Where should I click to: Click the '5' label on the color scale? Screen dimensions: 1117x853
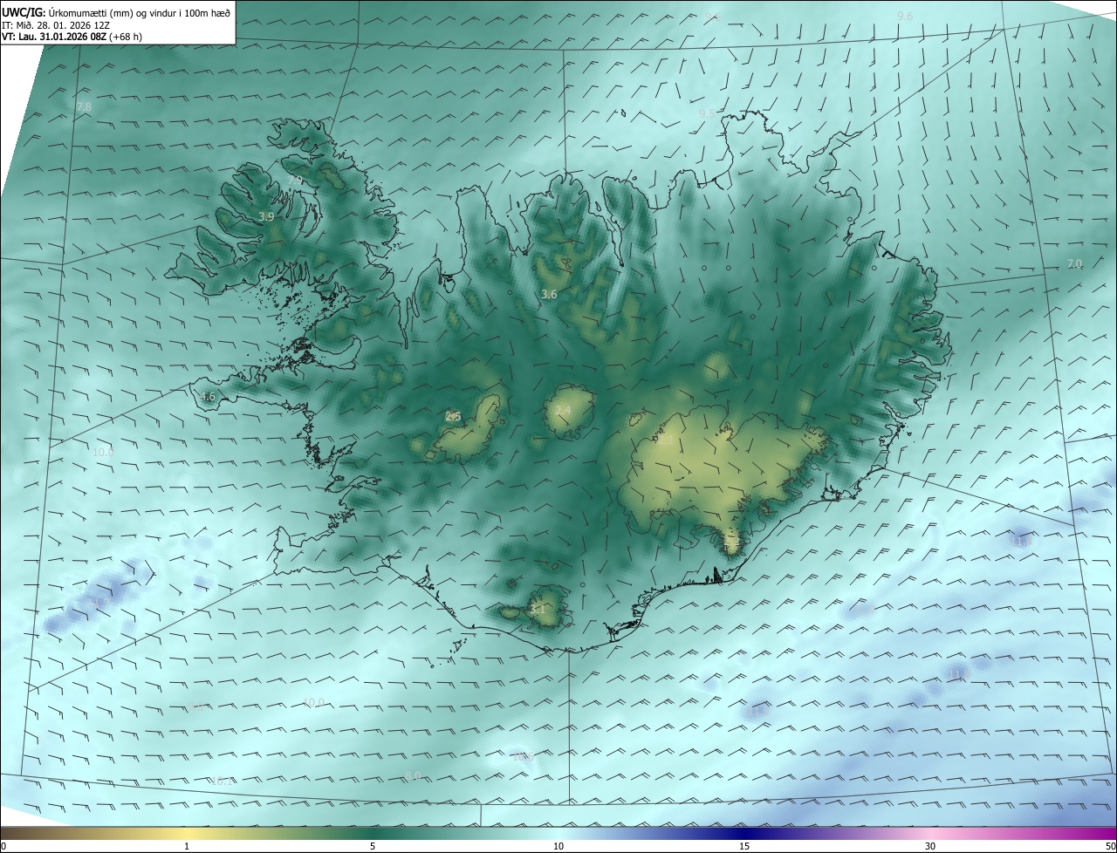[373, 846]
